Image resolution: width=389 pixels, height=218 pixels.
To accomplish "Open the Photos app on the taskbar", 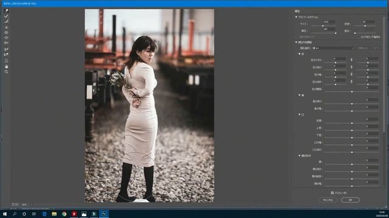I will pyautogui.click(x=84, y=214).
